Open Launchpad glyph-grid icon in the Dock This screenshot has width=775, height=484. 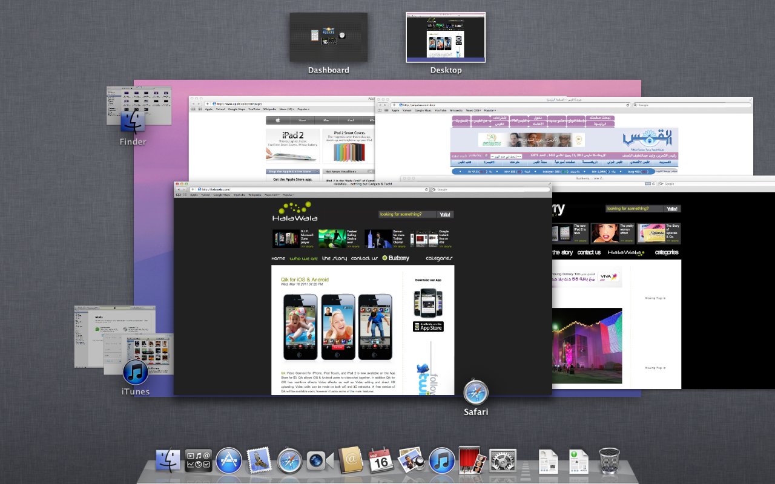pos(199,462)
